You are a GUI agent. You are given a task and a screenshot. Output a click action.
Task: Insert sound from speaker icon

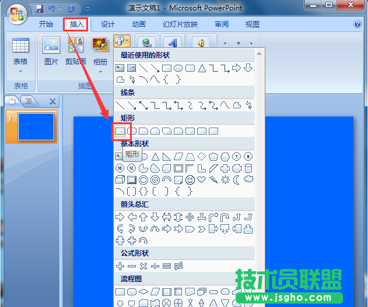pos(201,43)
